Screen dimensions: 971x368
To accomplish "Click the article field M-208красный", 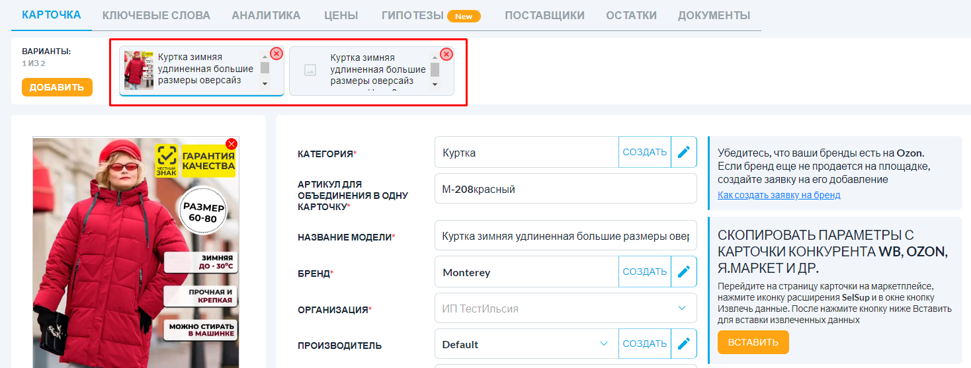I will (x=566, y=189).
